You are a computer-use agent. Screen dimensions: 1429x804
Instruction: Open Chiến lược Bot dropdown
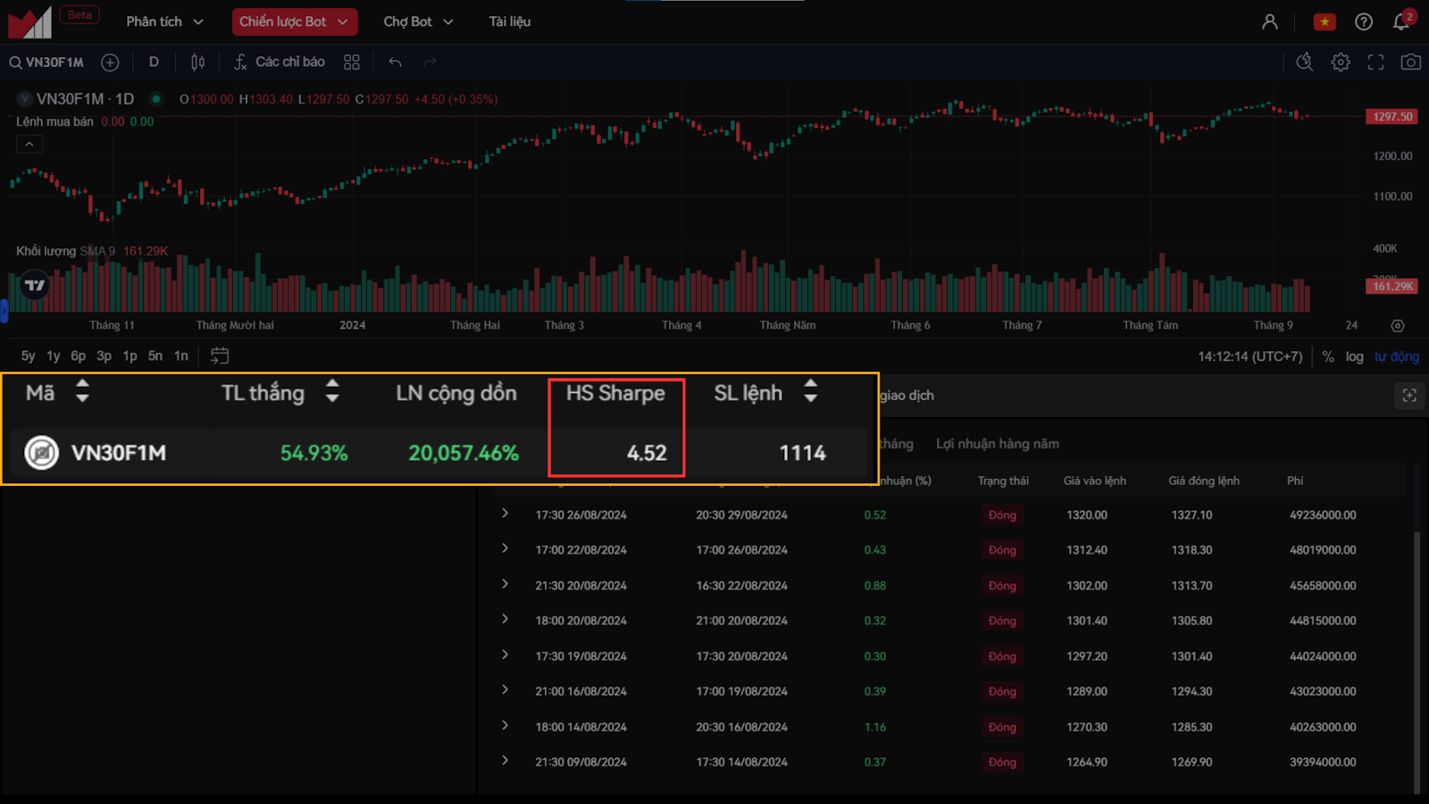click(295, 21)
